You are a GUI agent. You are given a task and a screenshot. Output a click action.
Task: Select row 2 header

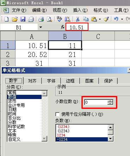[8, 54]
